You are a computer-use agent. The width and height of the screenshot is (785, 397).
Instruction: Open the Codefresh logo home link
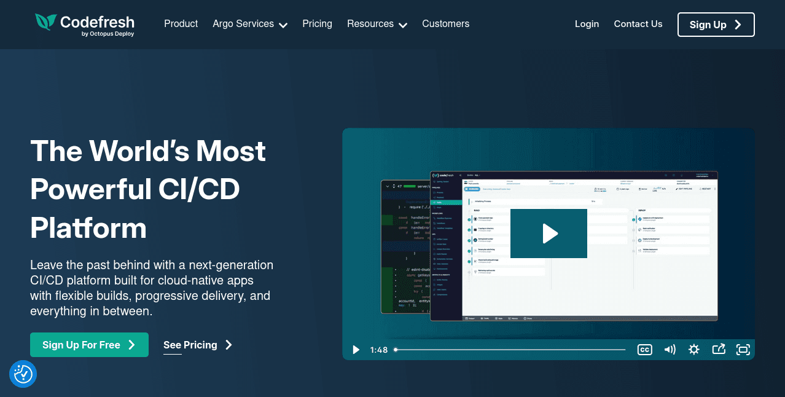coord(85,25)
